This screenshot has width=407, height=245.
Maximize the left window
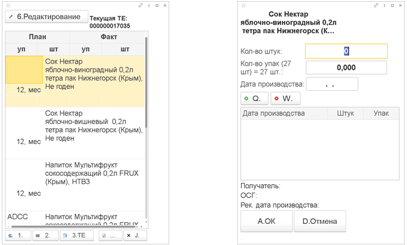tap(157, 5)
